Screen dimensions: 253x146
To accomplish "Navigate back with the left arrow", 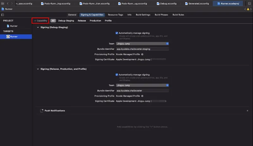I will tap(8, 3).
